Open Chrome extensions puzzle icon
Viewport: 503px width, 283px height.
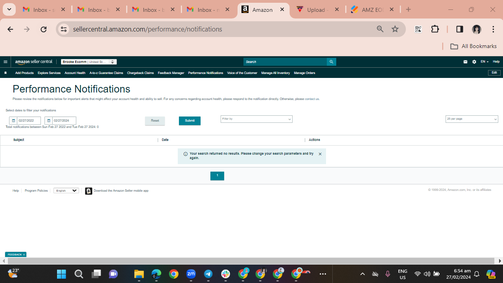click(x=435, y=29)
